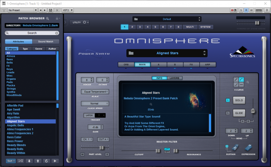This screenshot has width=271, height=167.
Task: Open the trigger mode dropdown beside LATCH
Action: (100, 115)
